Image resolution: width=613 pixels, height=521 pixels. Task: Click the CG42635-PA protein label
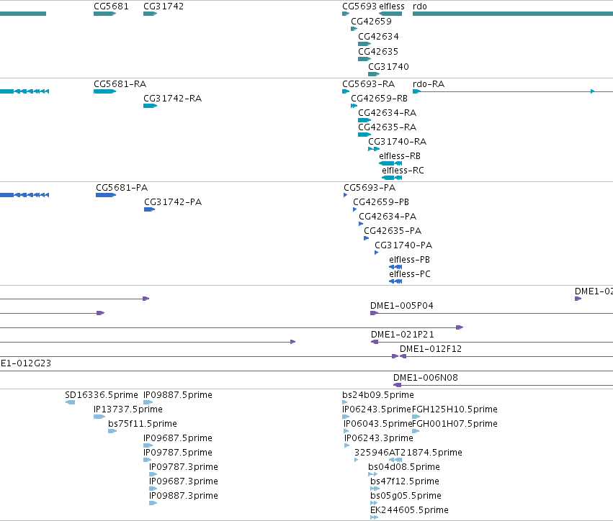tap(393, 231)
